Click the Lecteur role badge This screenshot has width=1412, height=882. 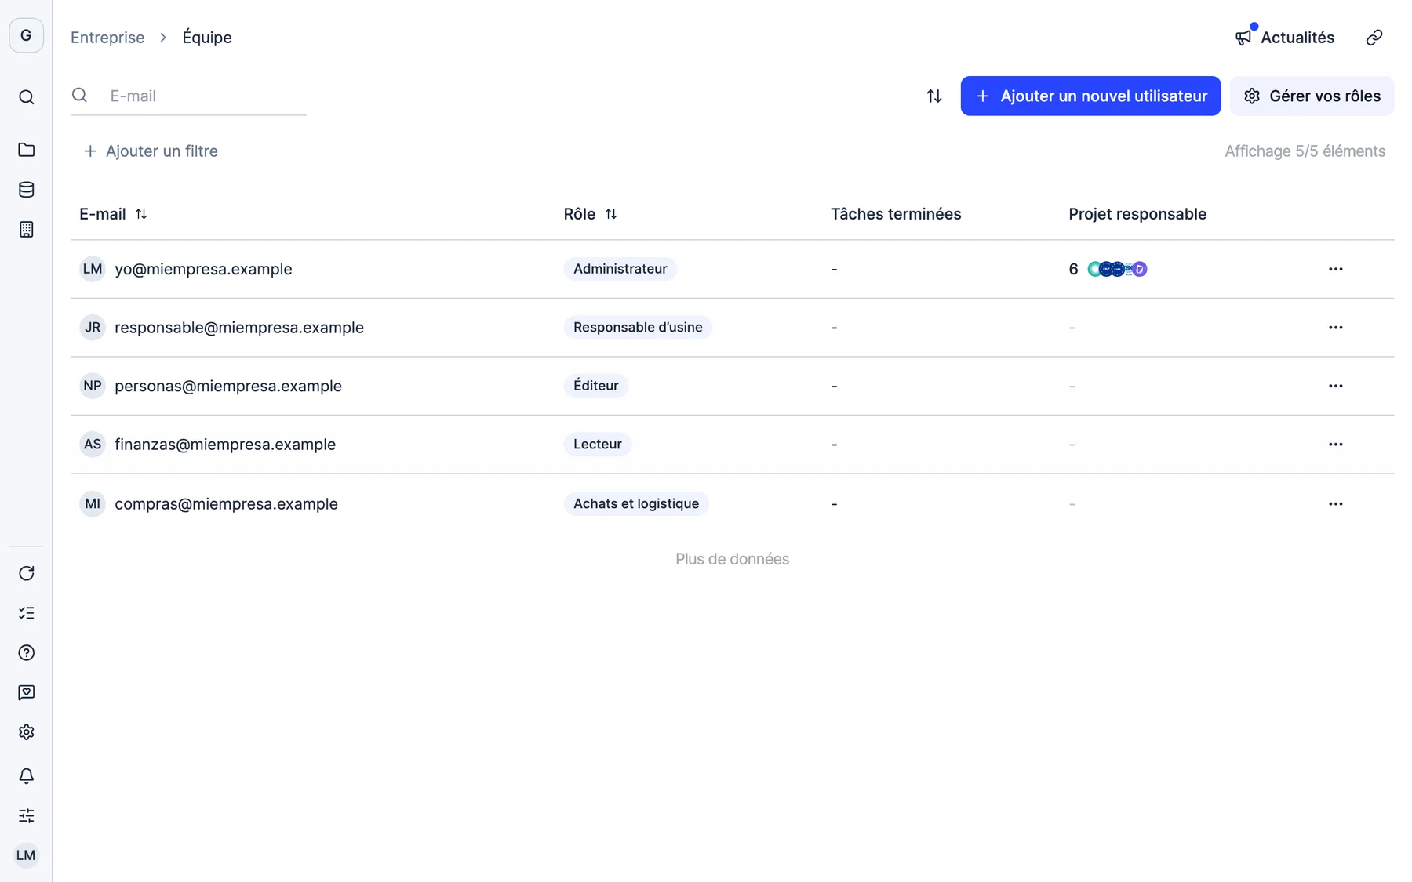[597, 445]
